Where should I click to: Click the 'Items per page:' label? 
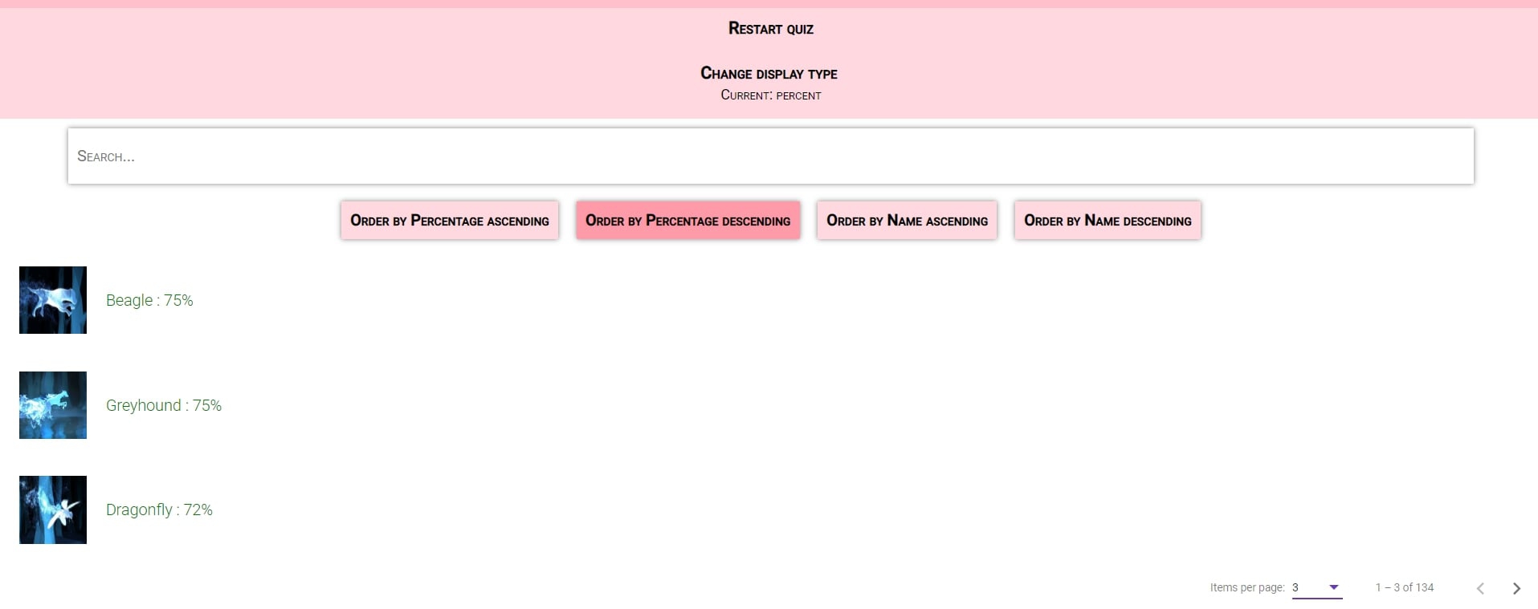pyautogui.click(x=1247, y=587)
